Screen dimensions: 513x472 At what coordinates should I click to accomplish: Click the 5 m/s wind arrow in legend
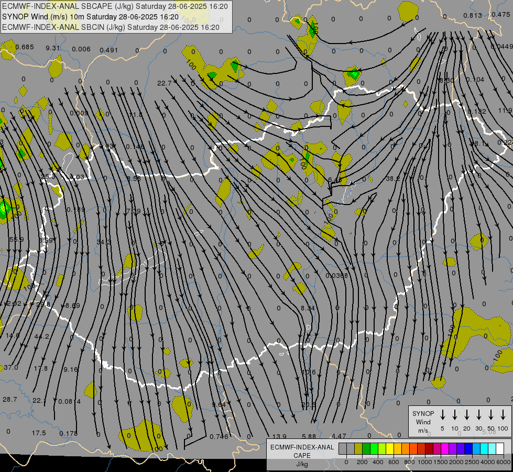pos(443,414)
